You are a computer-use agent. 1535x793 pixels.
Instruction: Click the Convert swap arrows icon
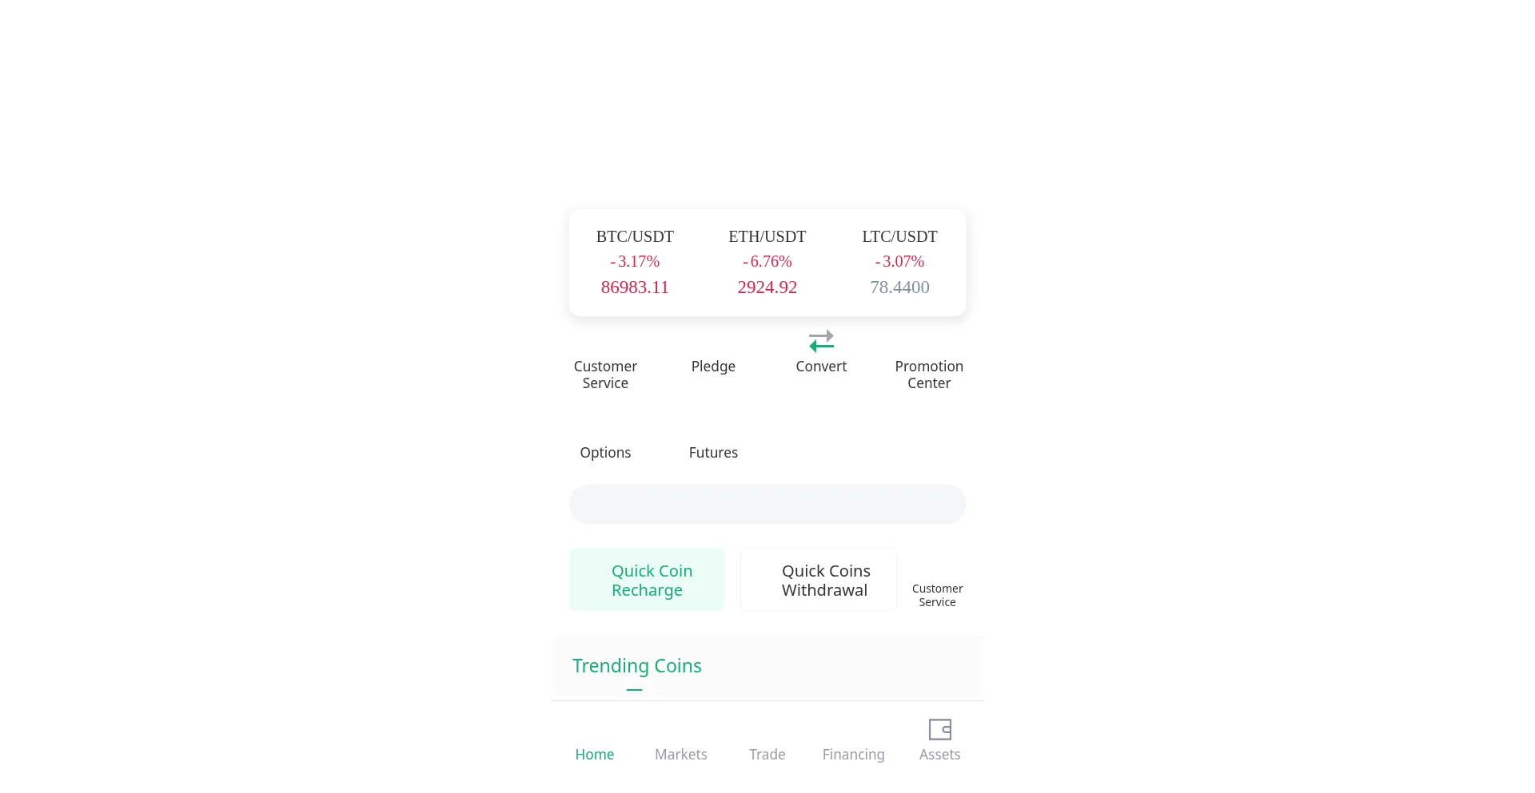tap(821, 341)
